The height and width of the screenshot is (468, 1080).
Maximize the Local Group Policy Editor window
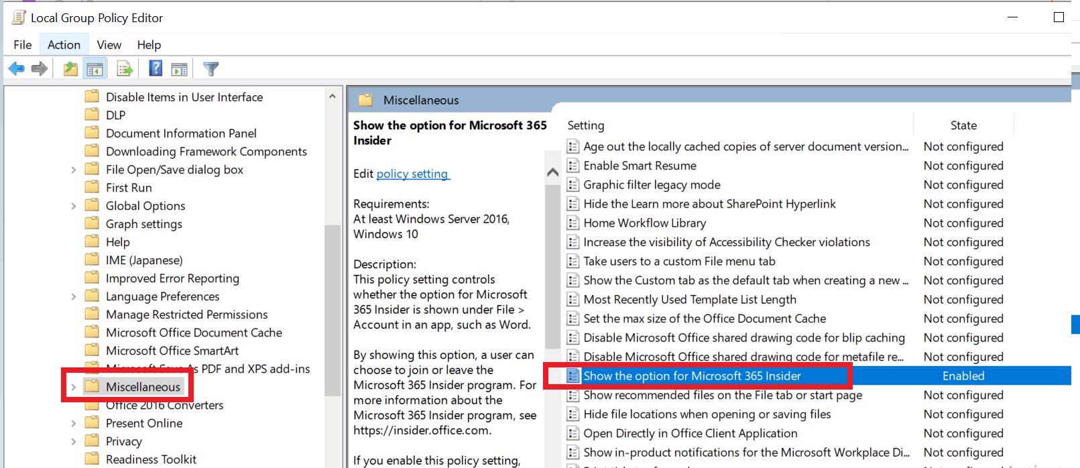[1059, 17]
